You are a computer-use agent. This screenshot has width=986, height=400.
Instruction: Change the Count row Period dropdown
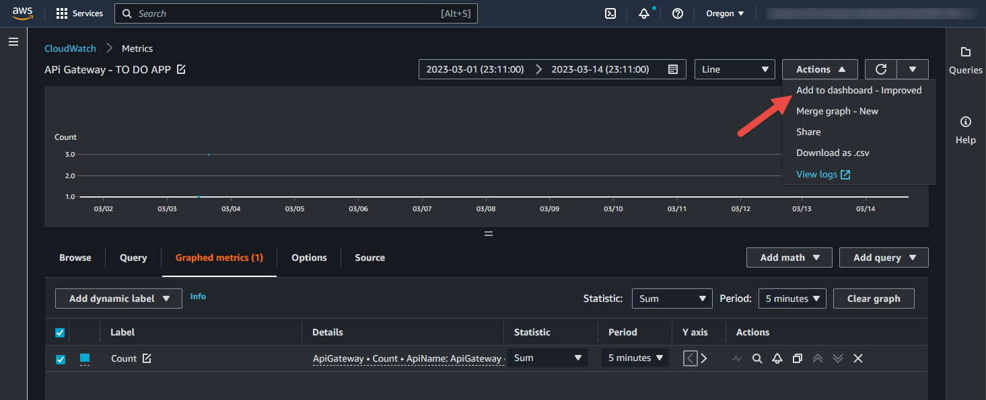pyautogui.click(x=635, y=358)
